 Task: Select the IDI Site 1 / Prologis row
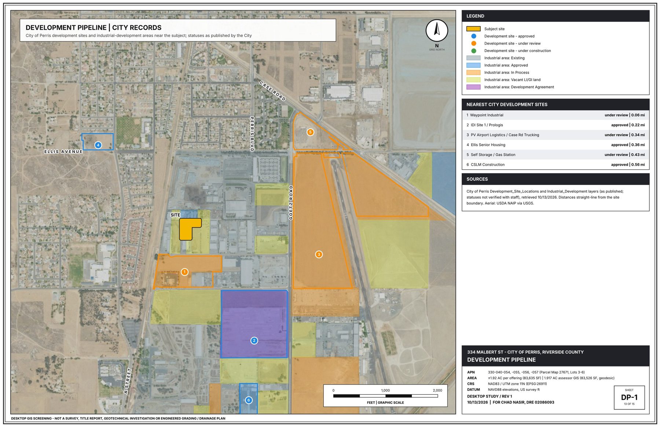coord(555,125)
